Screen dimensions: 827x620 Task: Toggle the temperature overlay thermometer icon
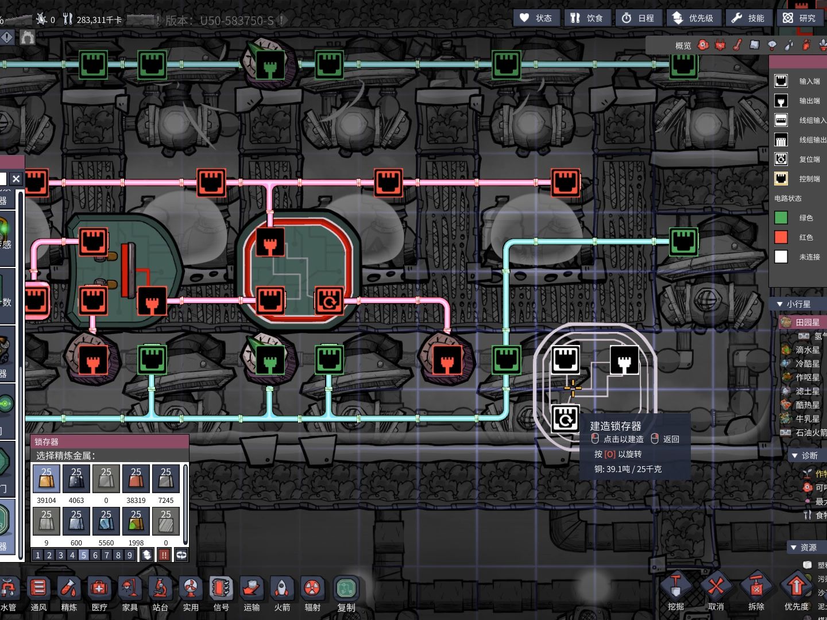point(737,45)
